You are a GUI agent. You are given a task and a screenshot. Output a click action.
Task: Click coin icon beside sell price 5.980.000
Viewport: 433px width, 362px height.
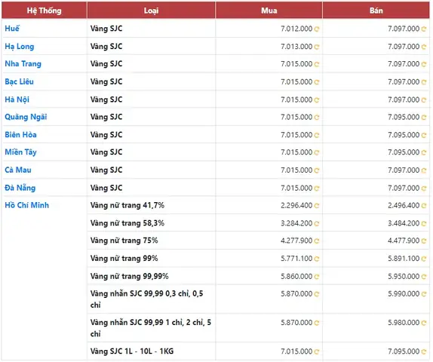coord(424,323)
